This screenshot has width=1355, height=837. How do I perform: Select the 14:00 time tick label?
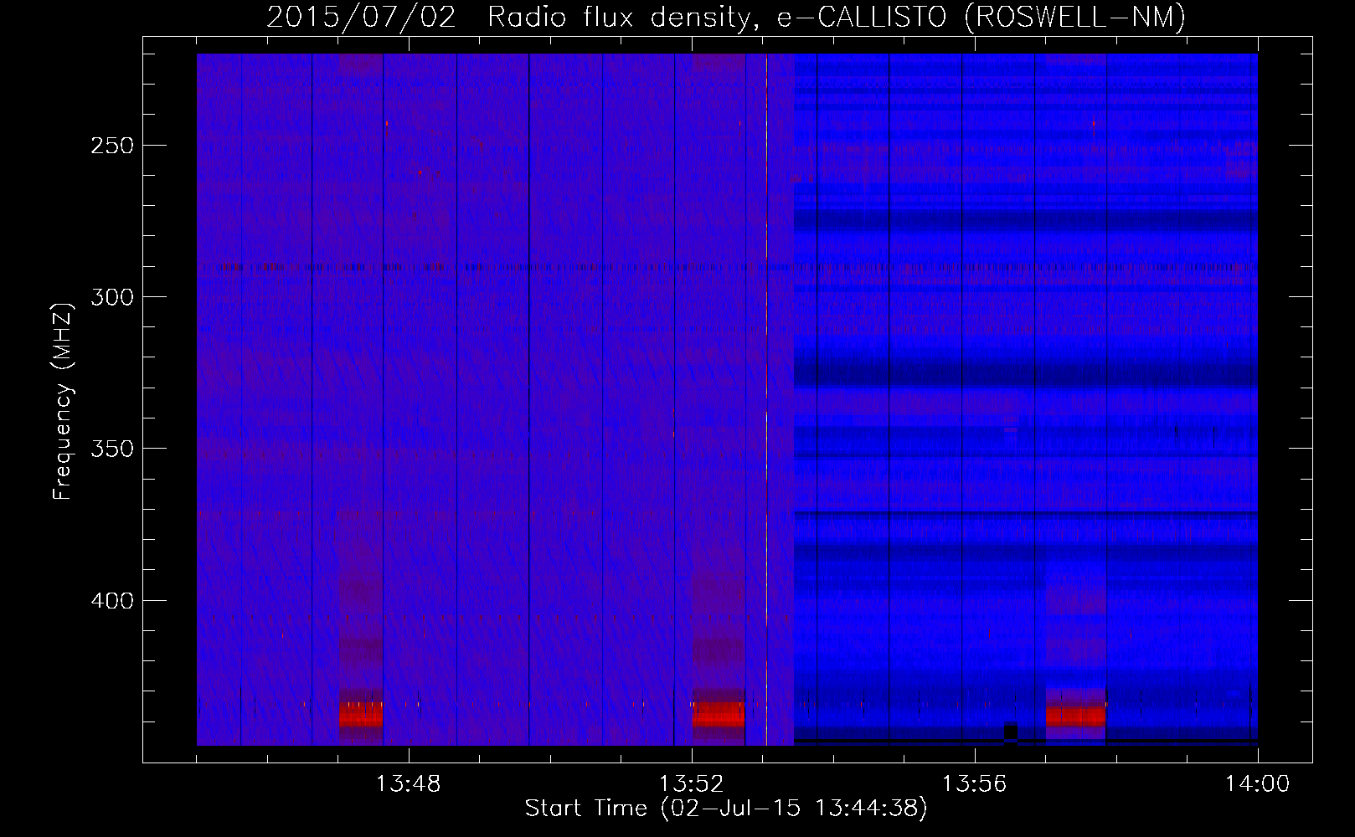tap(1257, 784)
